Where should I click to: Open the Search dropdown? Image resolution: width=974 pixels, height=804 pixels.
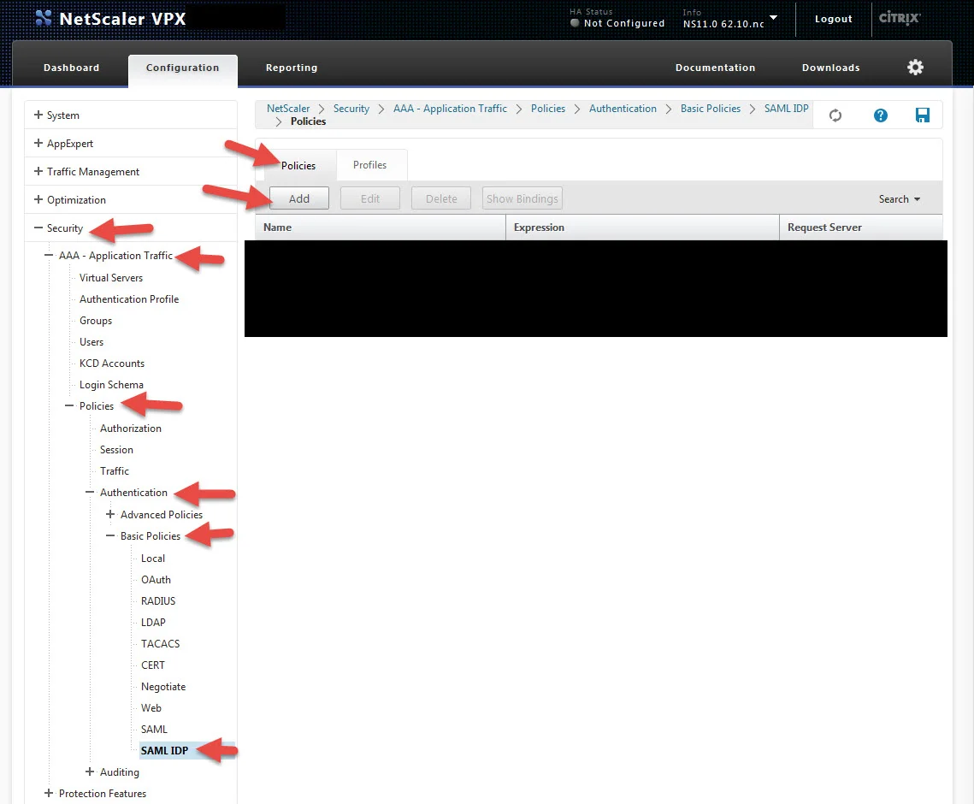pos(899,198)
